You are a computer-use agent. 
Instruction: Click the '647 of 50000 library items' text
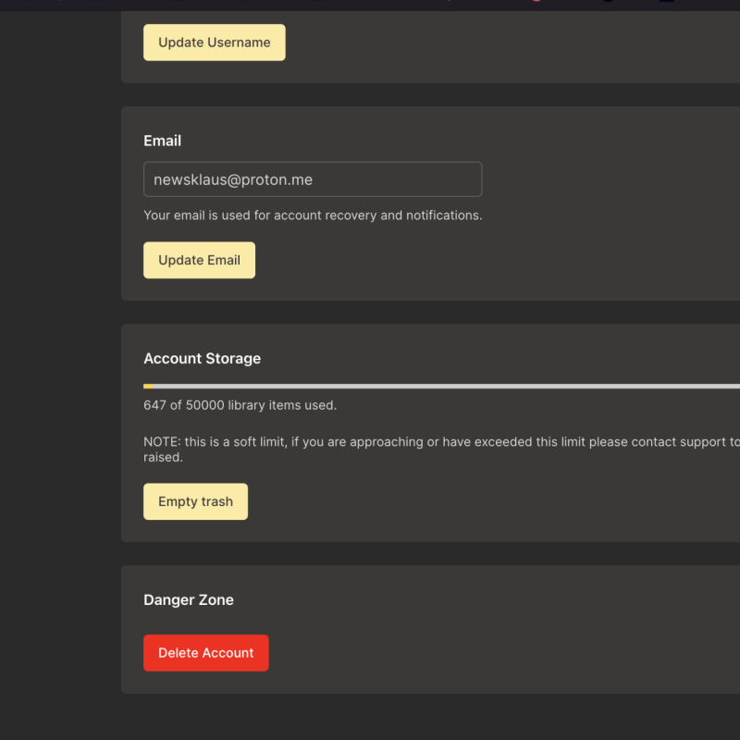pyautogui.click(x=240, y=405)
